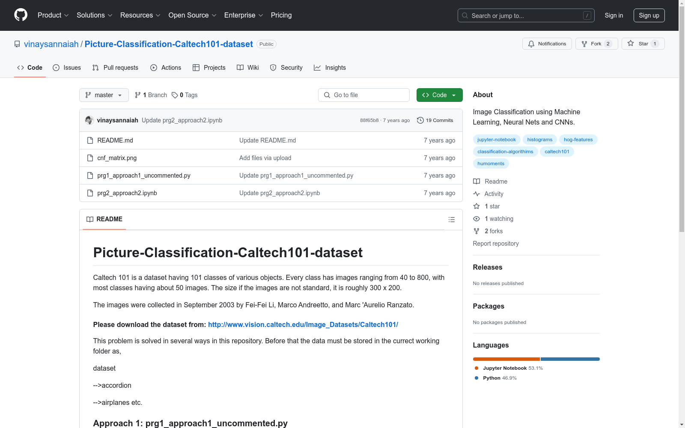
Task: Select the histograms topic tag
Action: 540,140
